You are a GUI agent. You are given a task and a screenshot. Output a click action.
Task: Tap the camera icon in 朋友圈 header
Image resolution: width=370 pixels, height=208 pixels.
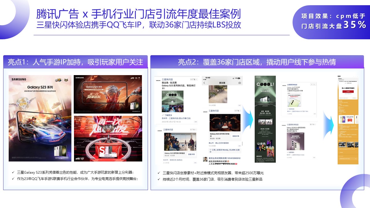pyautogui.click(x=240, y=83)
